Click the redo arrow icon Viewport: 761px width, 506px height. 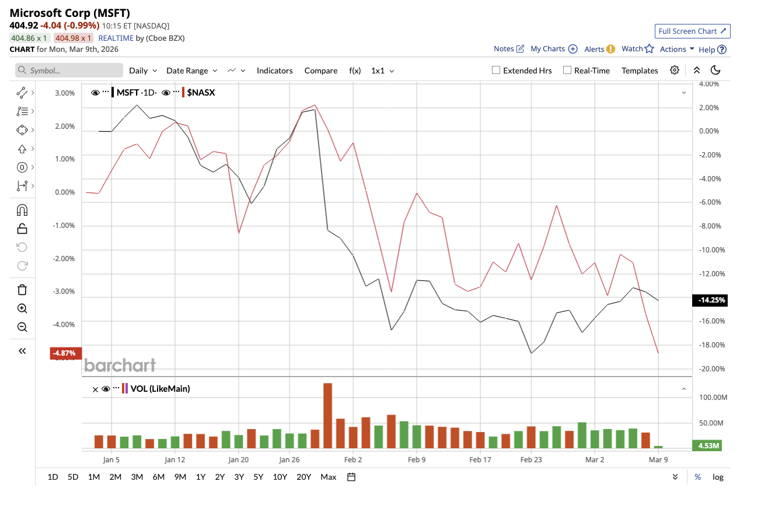click(x=22, y=266)
